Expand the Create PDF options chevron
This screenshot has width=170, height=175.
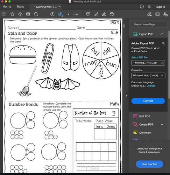[x=162, y=124]
